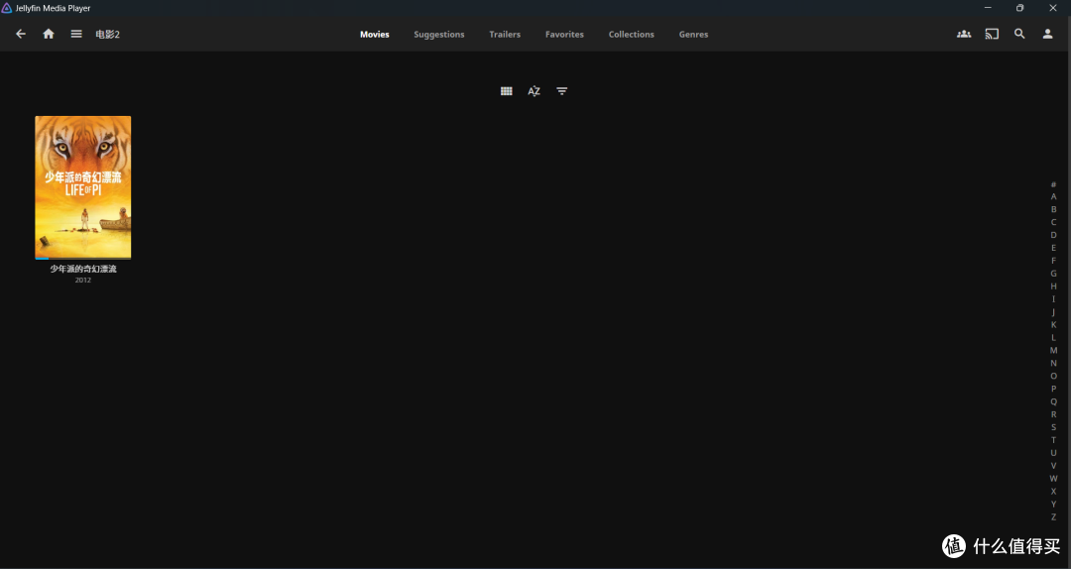Switch to the Suggestions tab
The width and height of the screenshot is (1071, 569).
coord(439,34)
